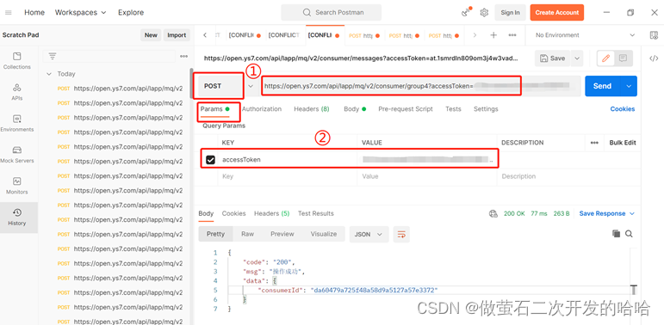Image resolution: width=664 pixels, height=325 pixels.
Task: Open the Mock Servers sidebar panel
Action: click(x=17, y=155)
